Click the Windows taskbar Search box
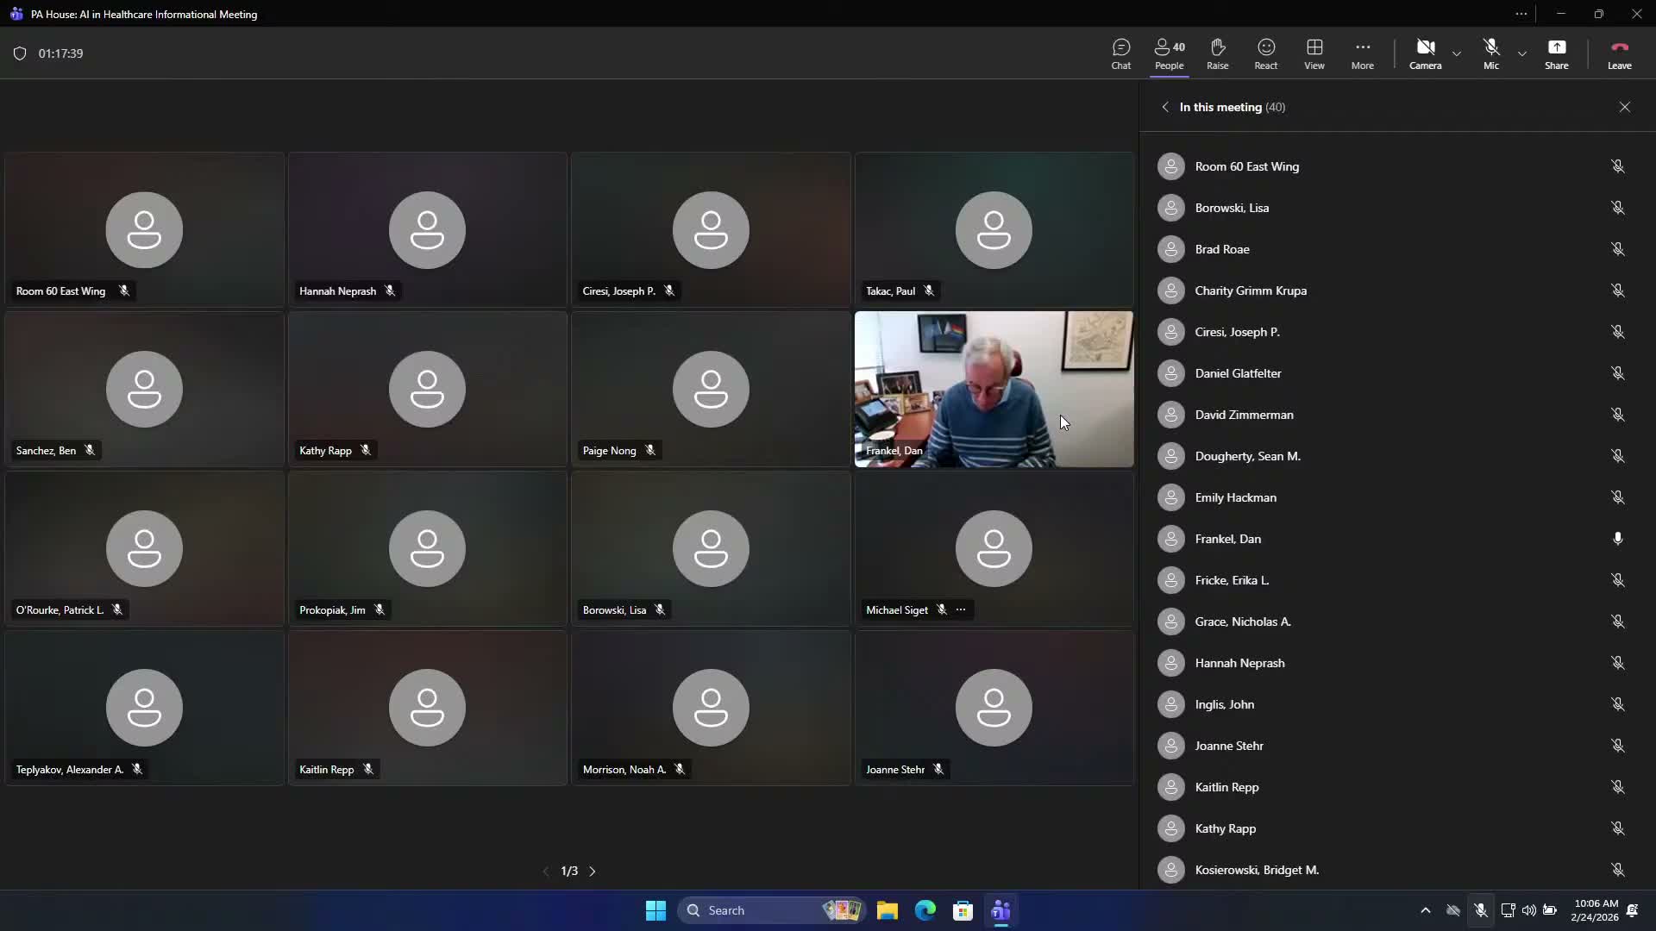This screenshot has height=931, width=1656. pyautogui.click(x=749, y=910)
